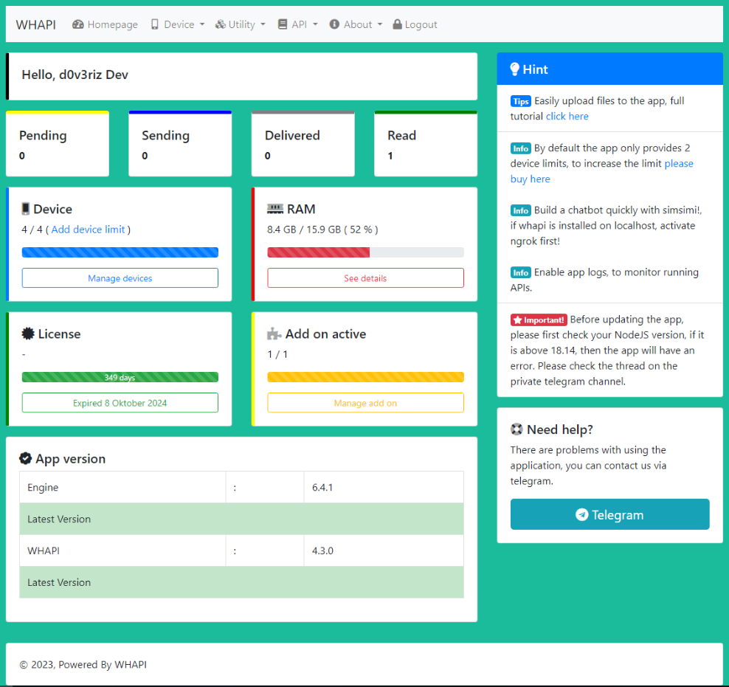Click the License certificate badge icon
This screenshot has height=687, width=729.
[28, 334]
